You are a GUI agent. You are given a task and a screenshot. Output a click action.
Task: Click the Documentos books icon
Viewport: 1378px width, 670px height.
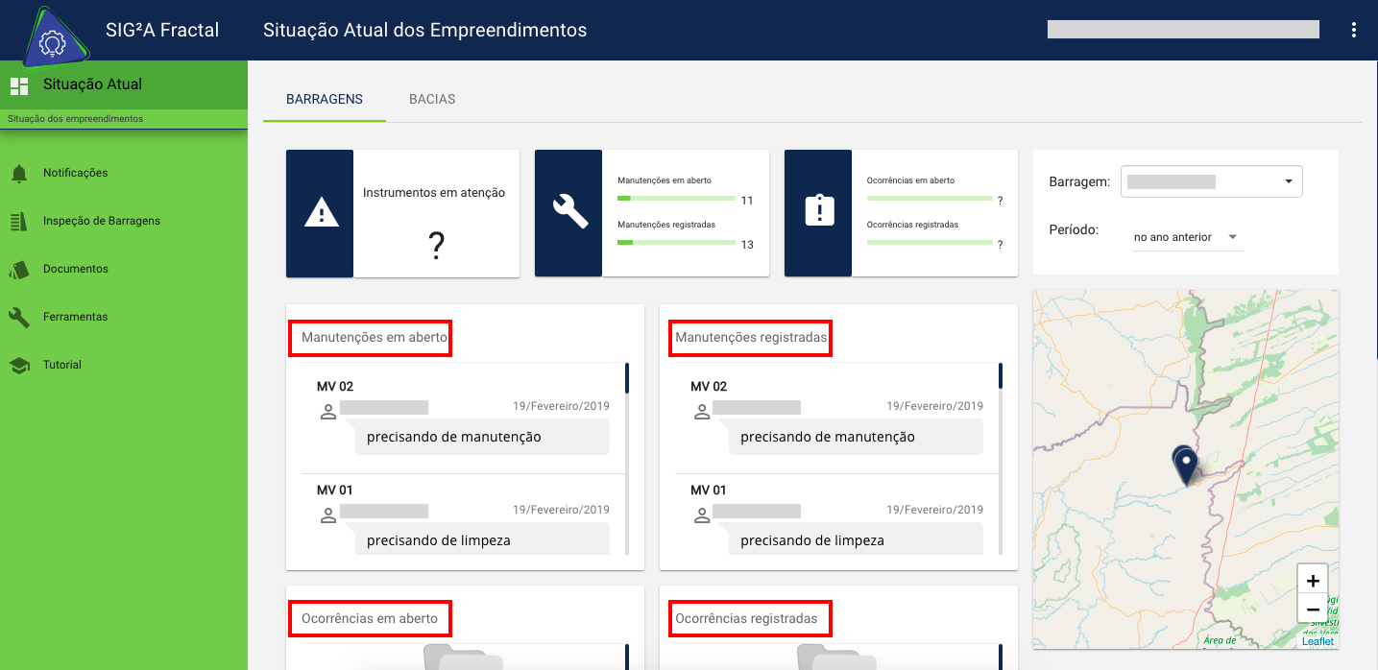(19, 270)
